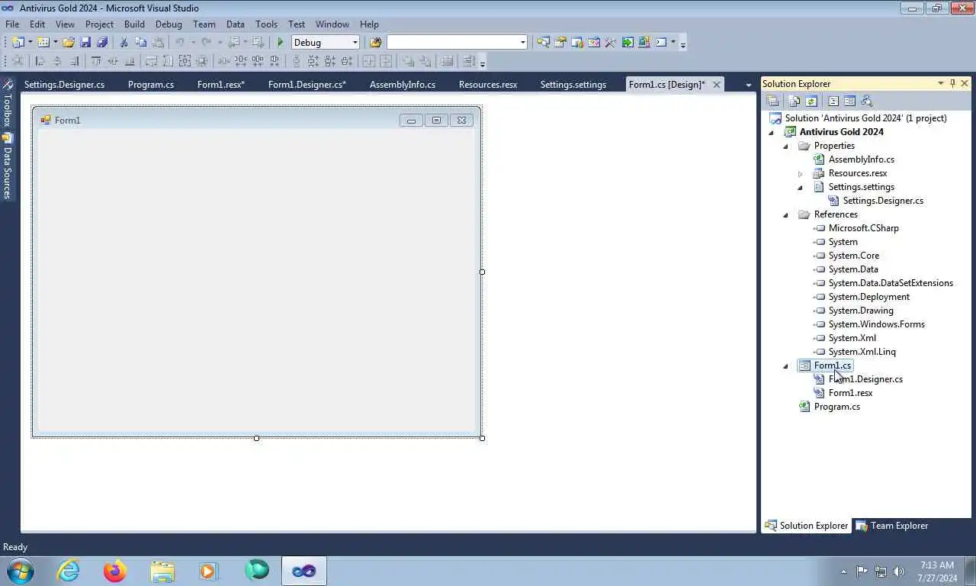Open Properties Window from the standard toolbar
This screenshot has height=586, width=976.
pos(560,43)
